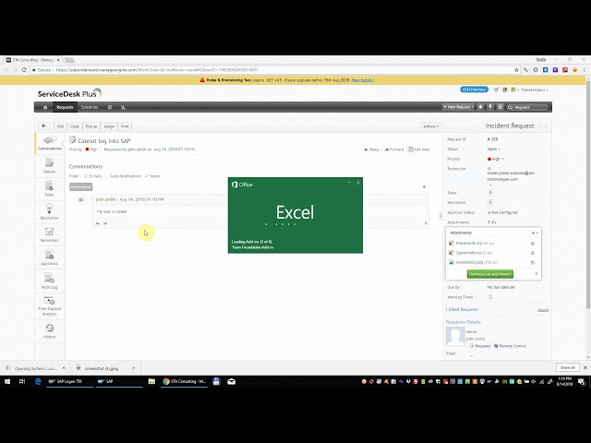Open the Solutions tab

[x=90, y=107]
